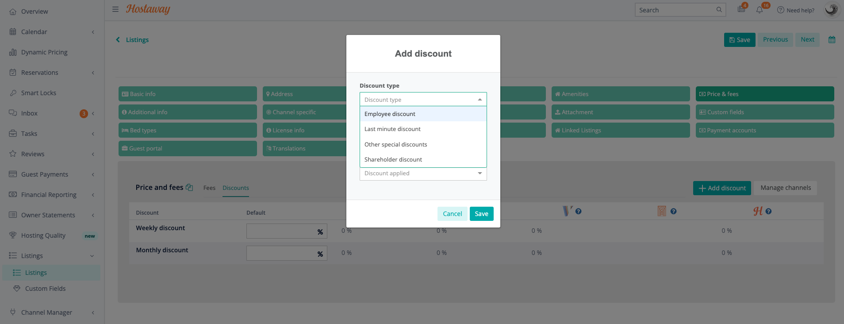Click the Hostaway channel help icon
844x324 pixels.
(x=768, y=212)
